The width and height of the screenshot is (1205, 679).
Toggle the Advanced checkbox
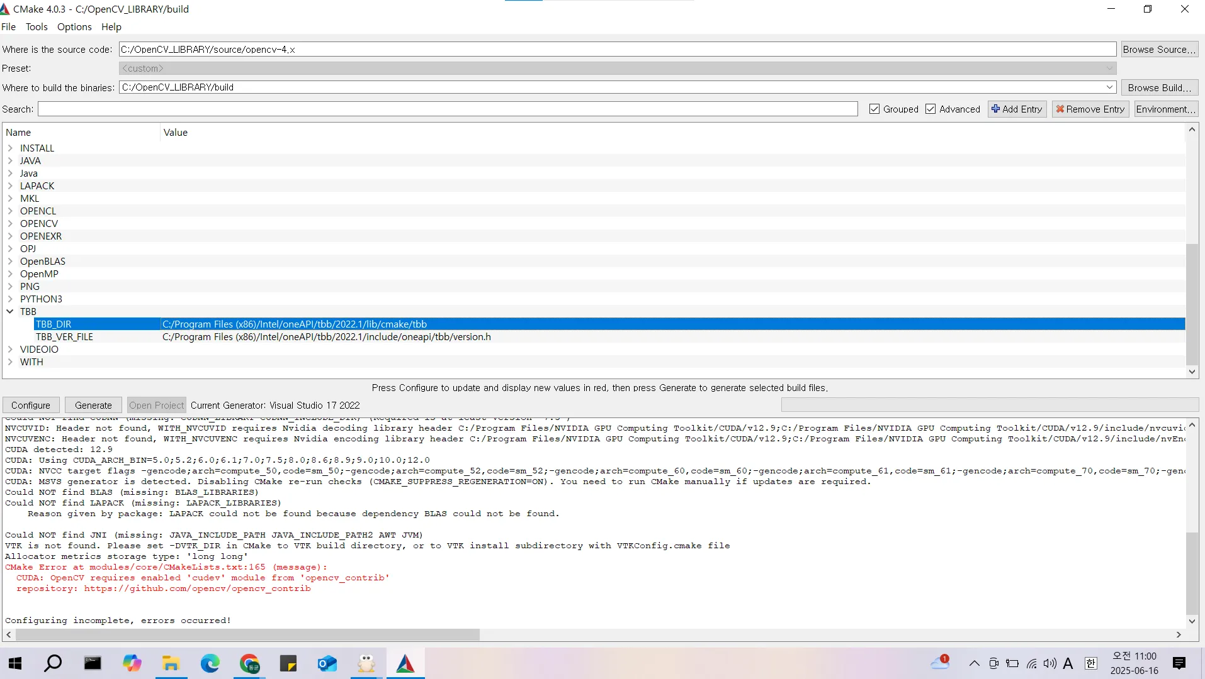point(931,109)
